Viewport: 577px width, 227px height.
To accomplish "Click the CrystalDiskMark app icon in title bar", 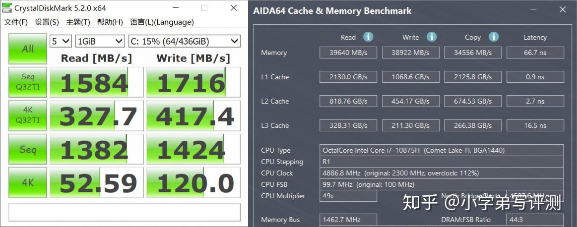I will (x=7, y=8).
